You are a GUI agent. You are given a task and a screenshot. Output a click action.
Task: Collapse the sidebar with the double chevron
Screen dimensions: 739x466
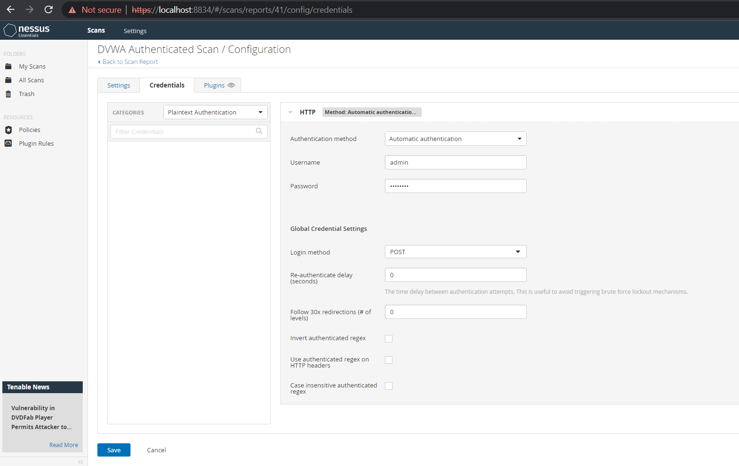(x=80, y=462)
